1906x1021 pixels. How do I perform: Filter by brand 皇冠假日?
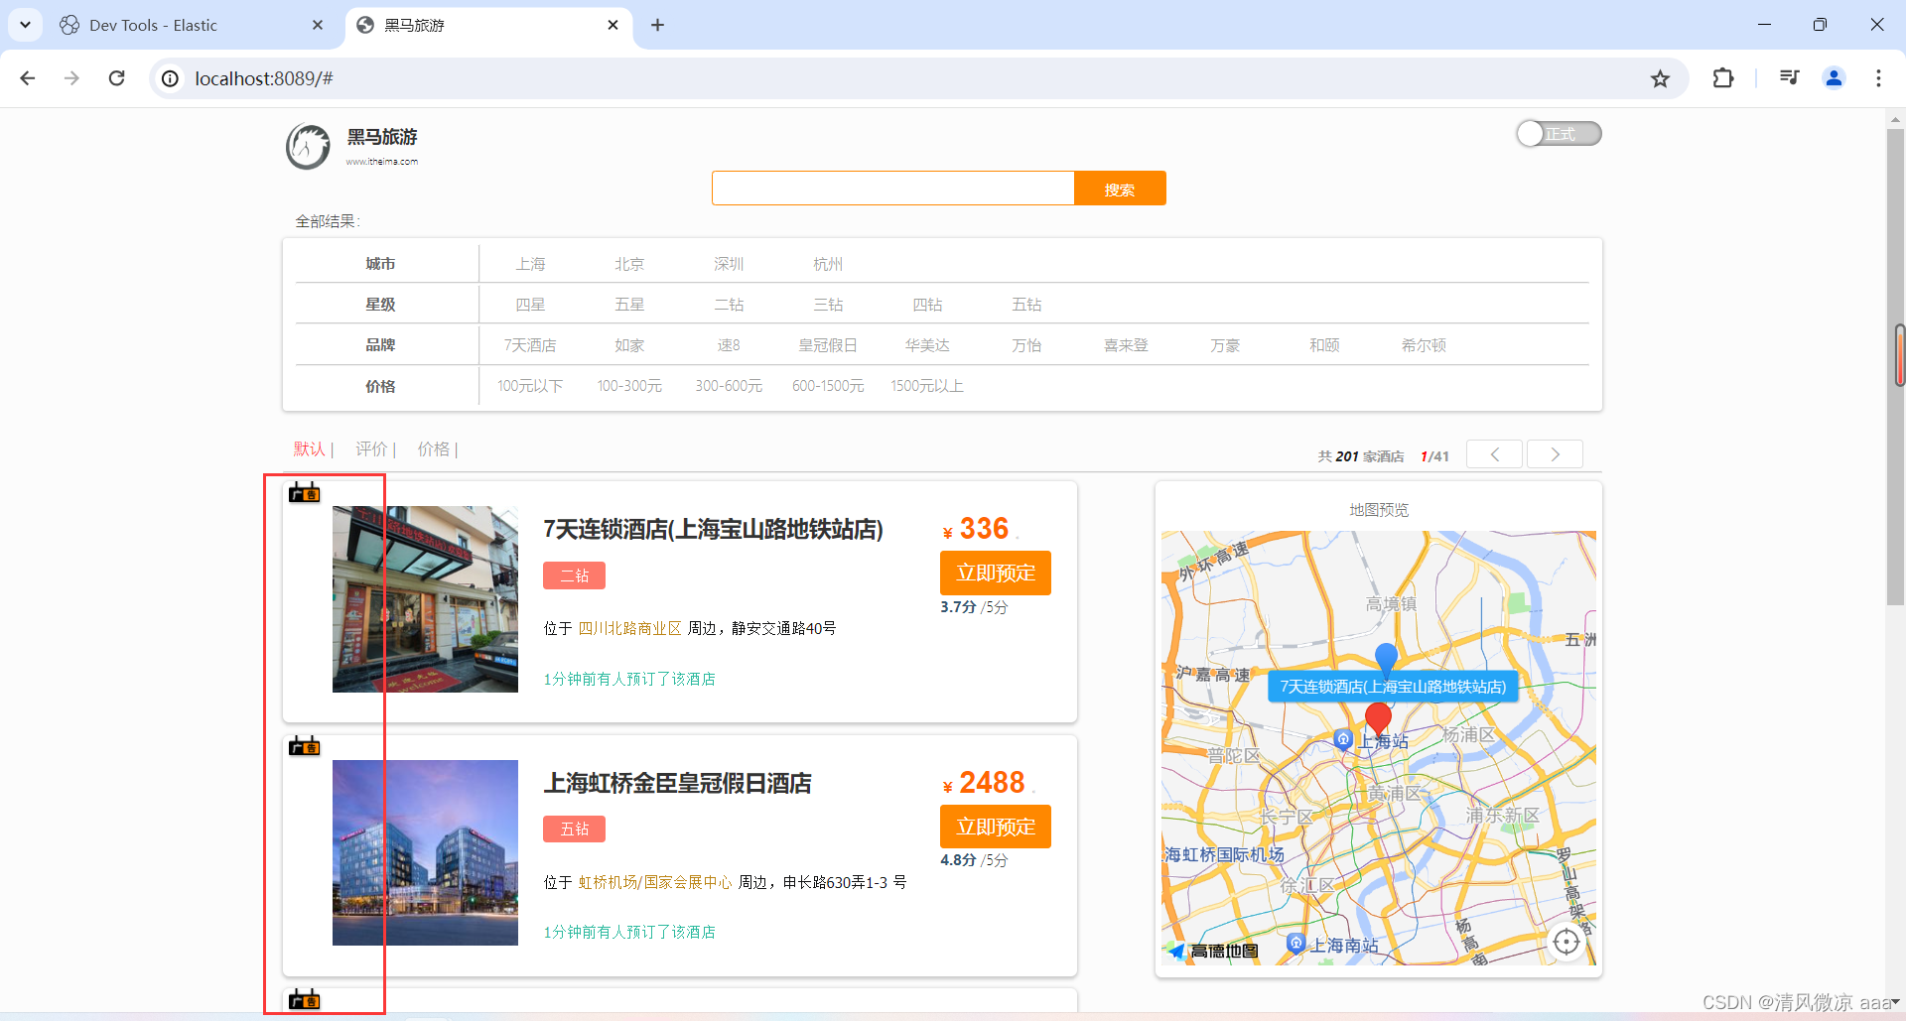coord(828,345)
